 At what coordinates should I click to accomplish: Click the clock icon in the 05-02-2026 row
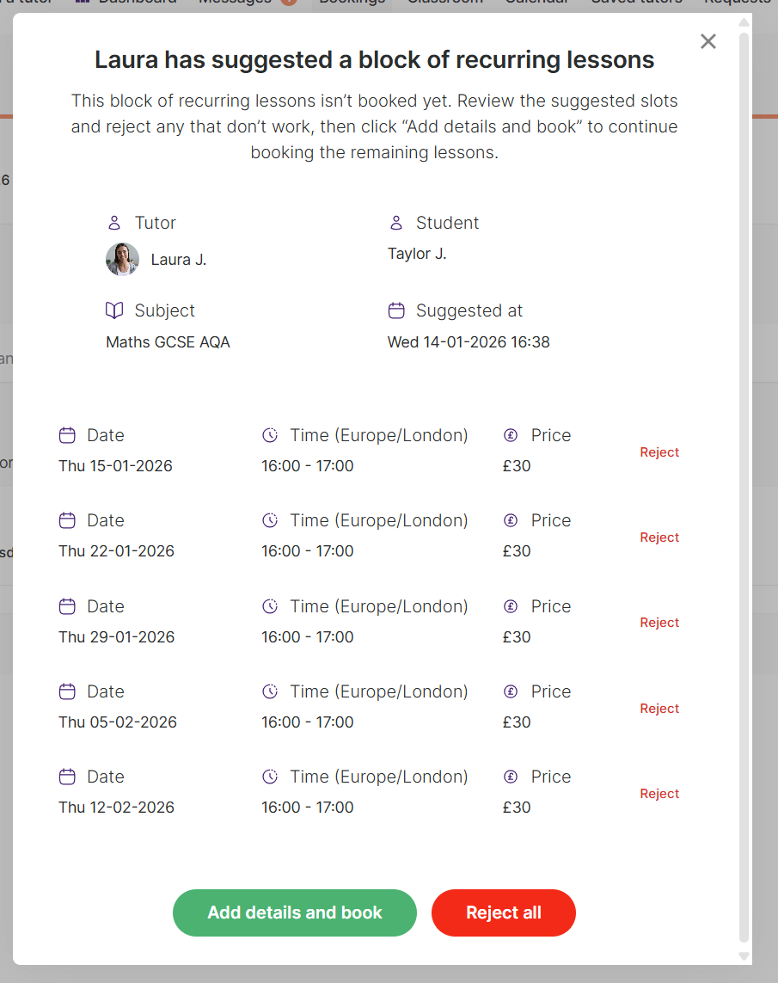(x=270, y=691)
